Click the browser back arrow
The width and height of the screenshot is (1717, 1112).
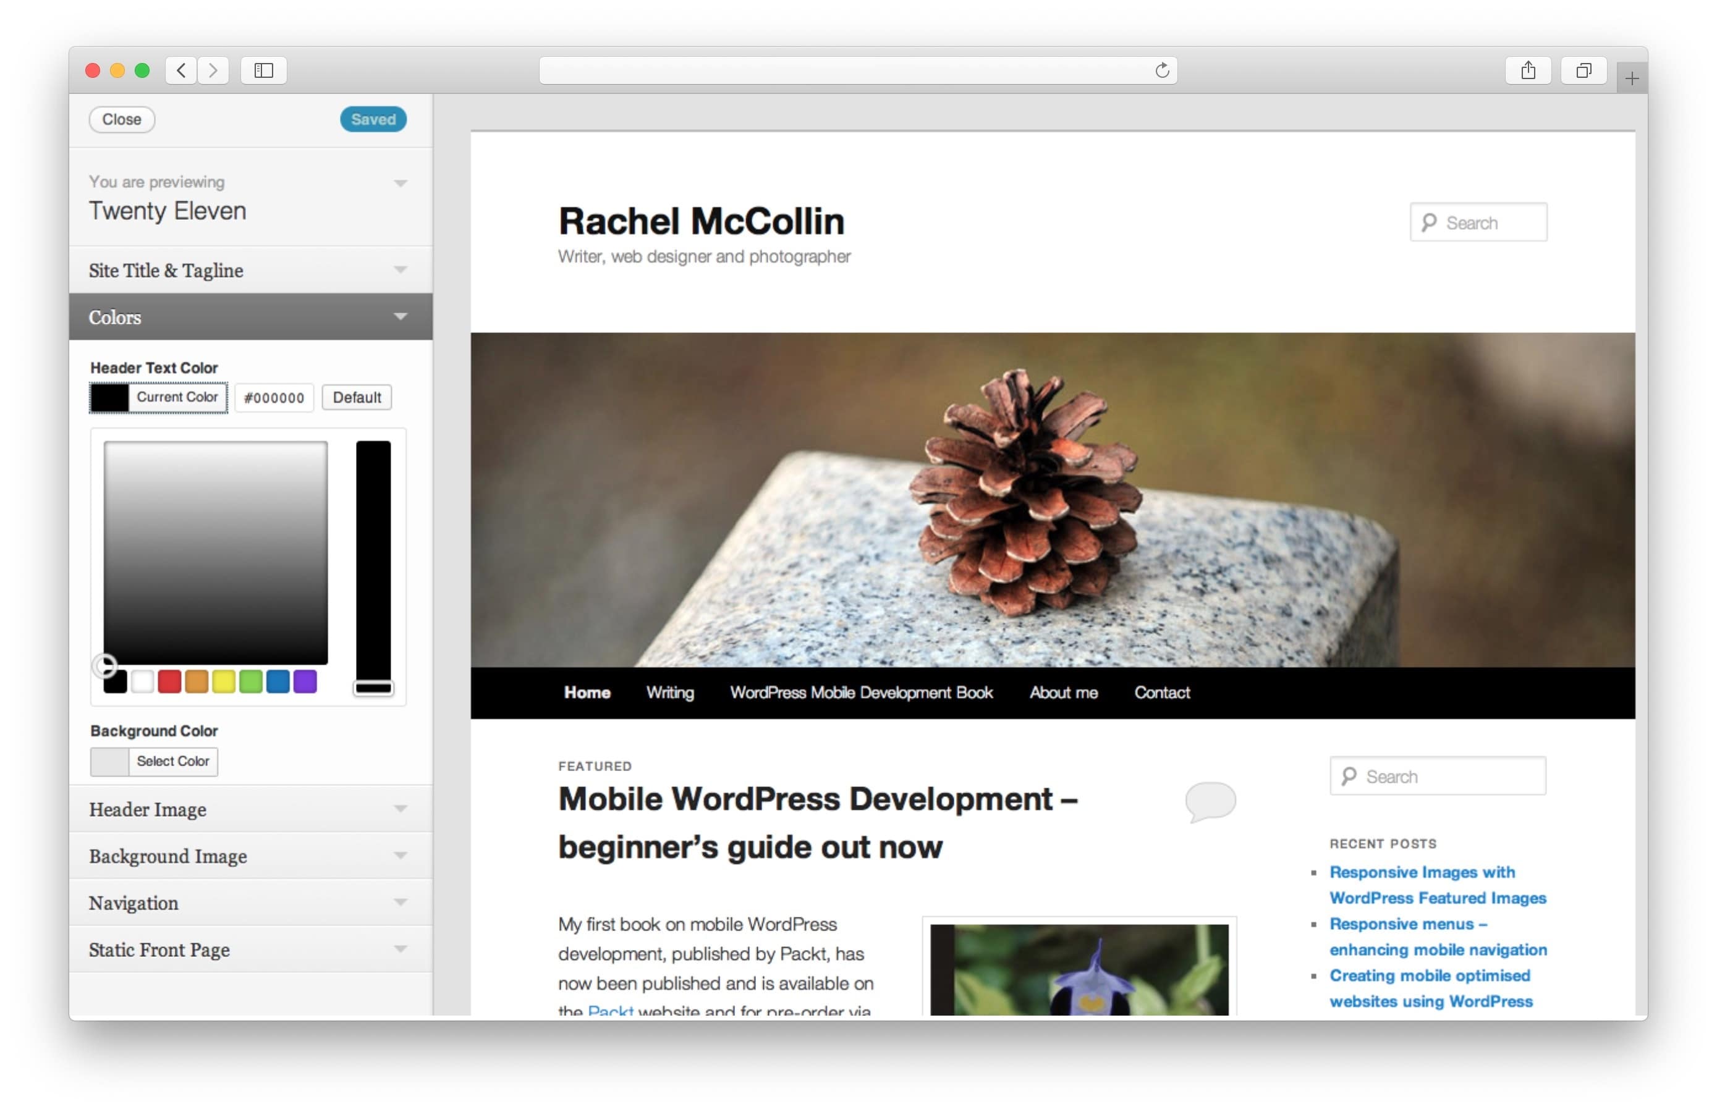tap(181, 70)
